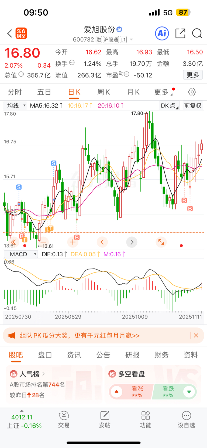
Task: Tap the 更多 quote details button
Action: pos(193,75)
